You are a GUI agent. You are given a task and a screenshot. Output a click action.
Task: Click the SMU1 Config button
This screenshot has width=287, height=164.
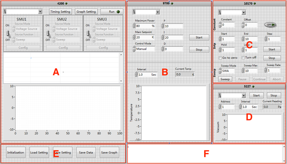click(23, 48)
